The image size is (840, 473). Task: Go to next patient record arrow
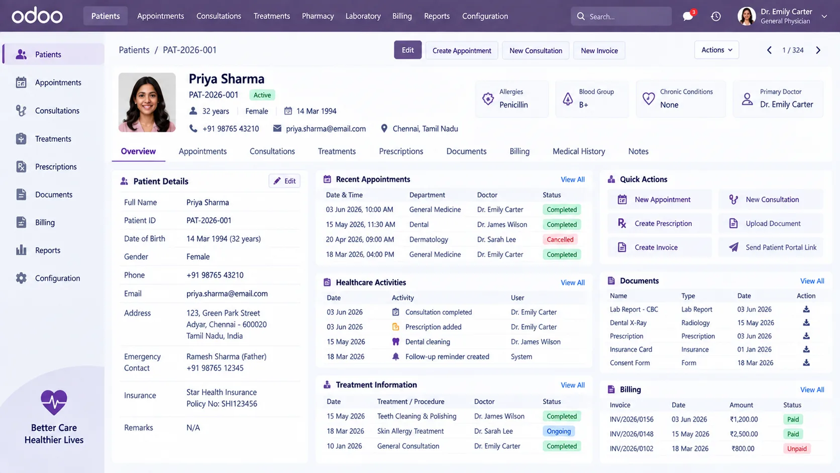818,50
